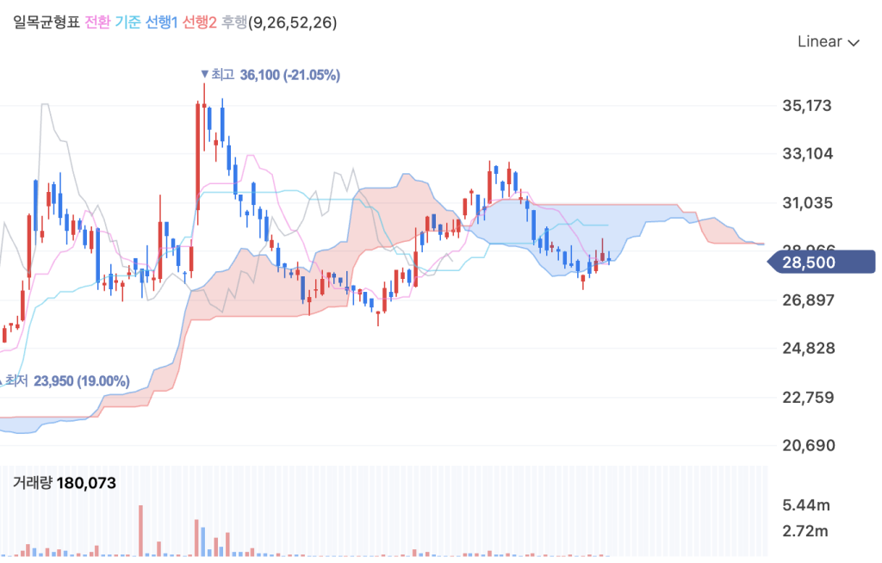Image resolution: width=882 pixels, height=563 pixels.
Task: Open the (9,26,52,26) indicator parameters
Action: 292,23
